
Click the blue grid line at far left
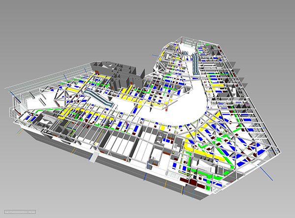15,97
